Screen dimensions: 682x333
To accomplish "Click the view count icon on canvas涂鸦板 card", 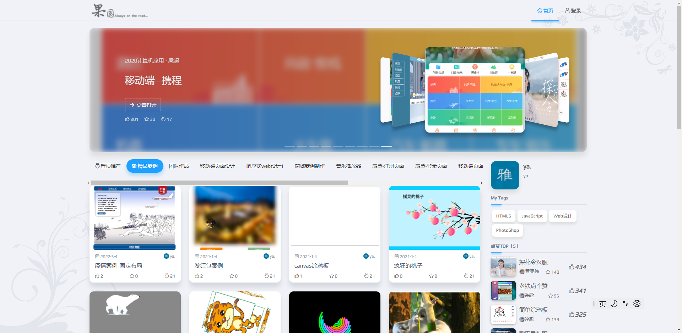I will point(366,276).
